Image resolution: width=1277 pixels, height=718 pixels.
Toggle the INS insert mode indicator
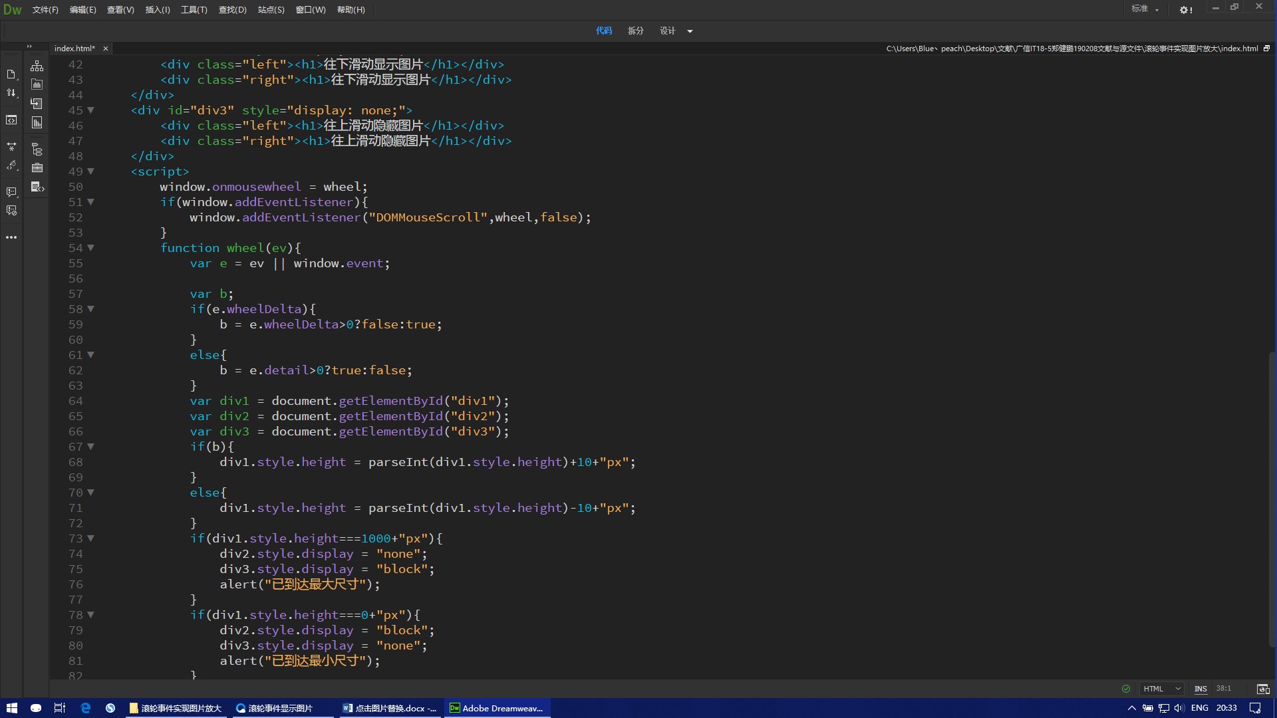[1201, 689]
